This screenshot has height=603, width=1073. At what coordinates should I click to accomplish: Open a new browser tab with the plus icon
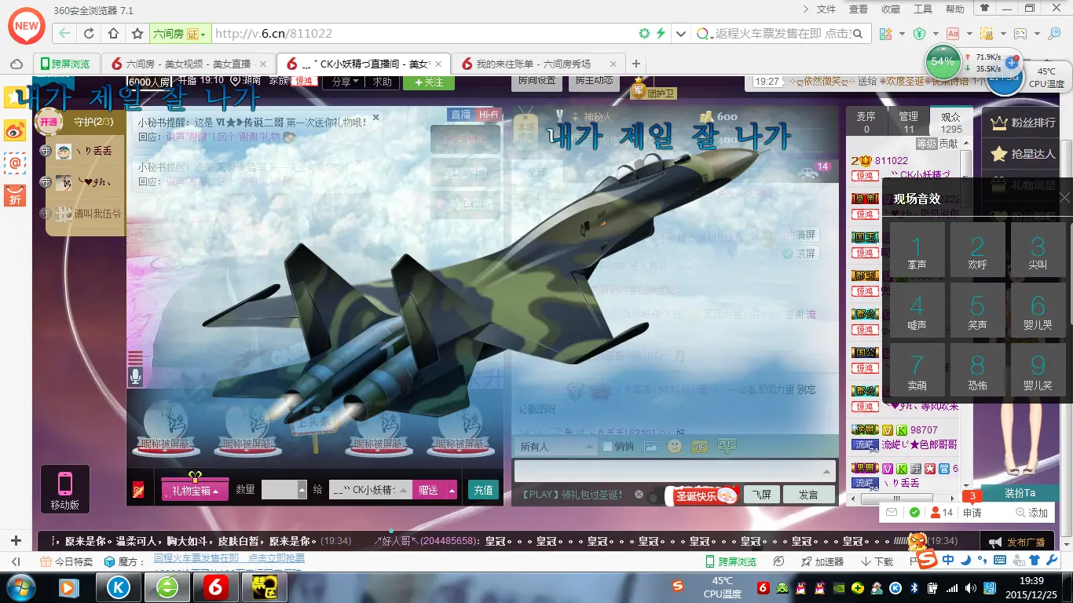pyautogui.click(x=636, y=64)
